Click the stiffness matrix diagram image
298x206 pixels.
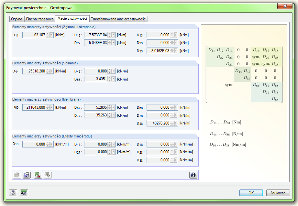244,74
